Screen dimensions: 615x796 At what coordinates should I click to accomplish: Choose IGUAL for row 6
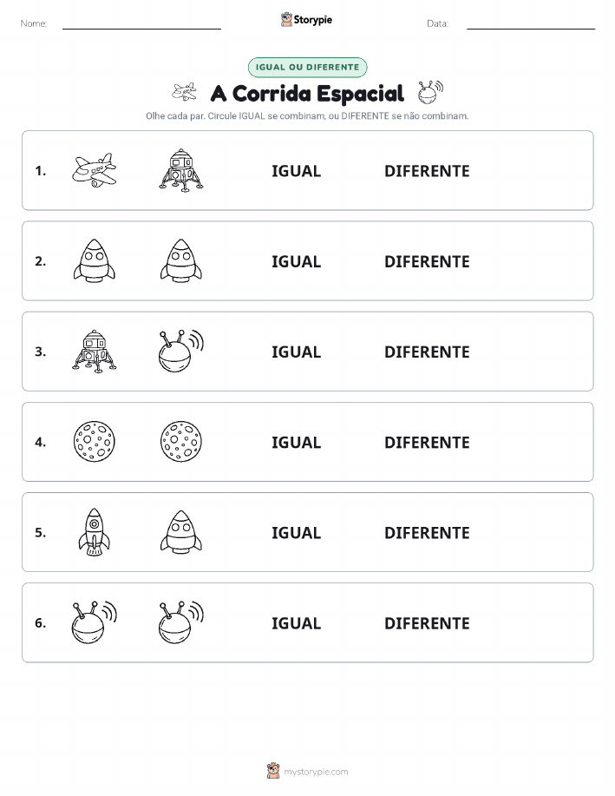[297, 623]
